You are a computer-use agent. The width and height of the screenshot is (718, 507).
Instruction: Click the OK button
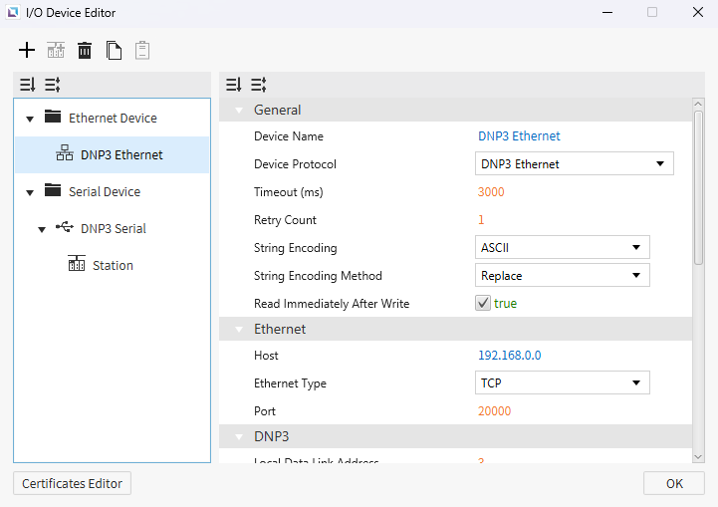674,483
